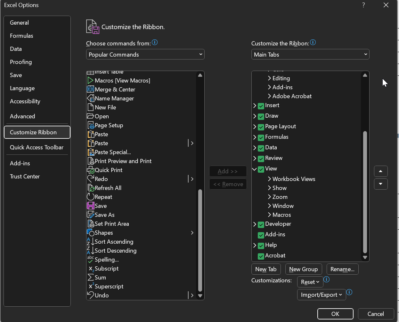Click the Page Setup icon
This screenshot has height=322, width=399.
coord(91,125)
